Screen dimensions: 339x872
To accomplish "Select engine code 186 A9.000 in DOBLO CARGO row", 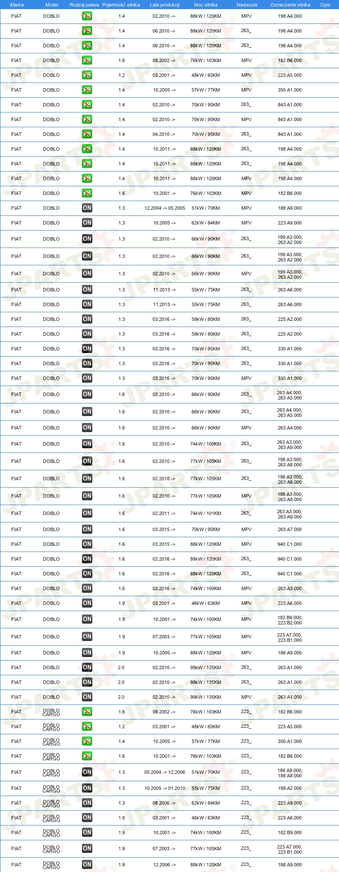I will point(290,865).
